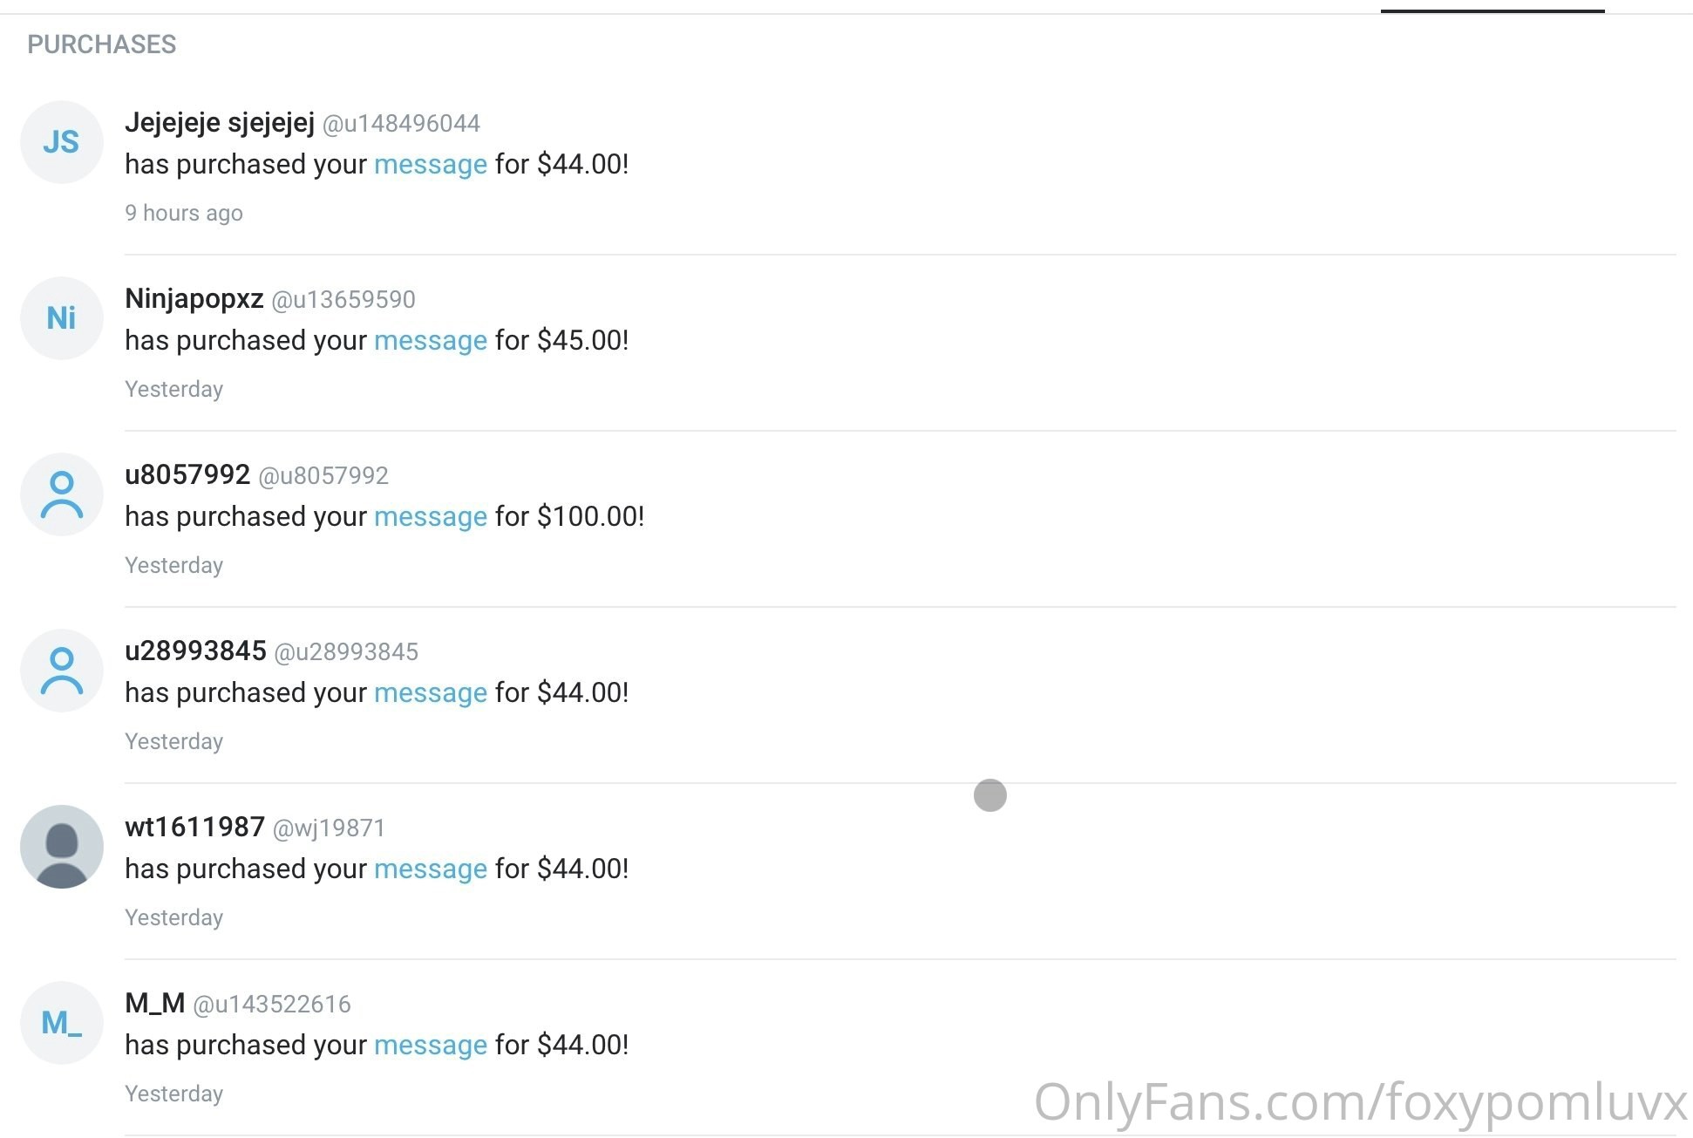
Task: Open the M_ avatar of M_M
Action: click(x=62, y=1023)
